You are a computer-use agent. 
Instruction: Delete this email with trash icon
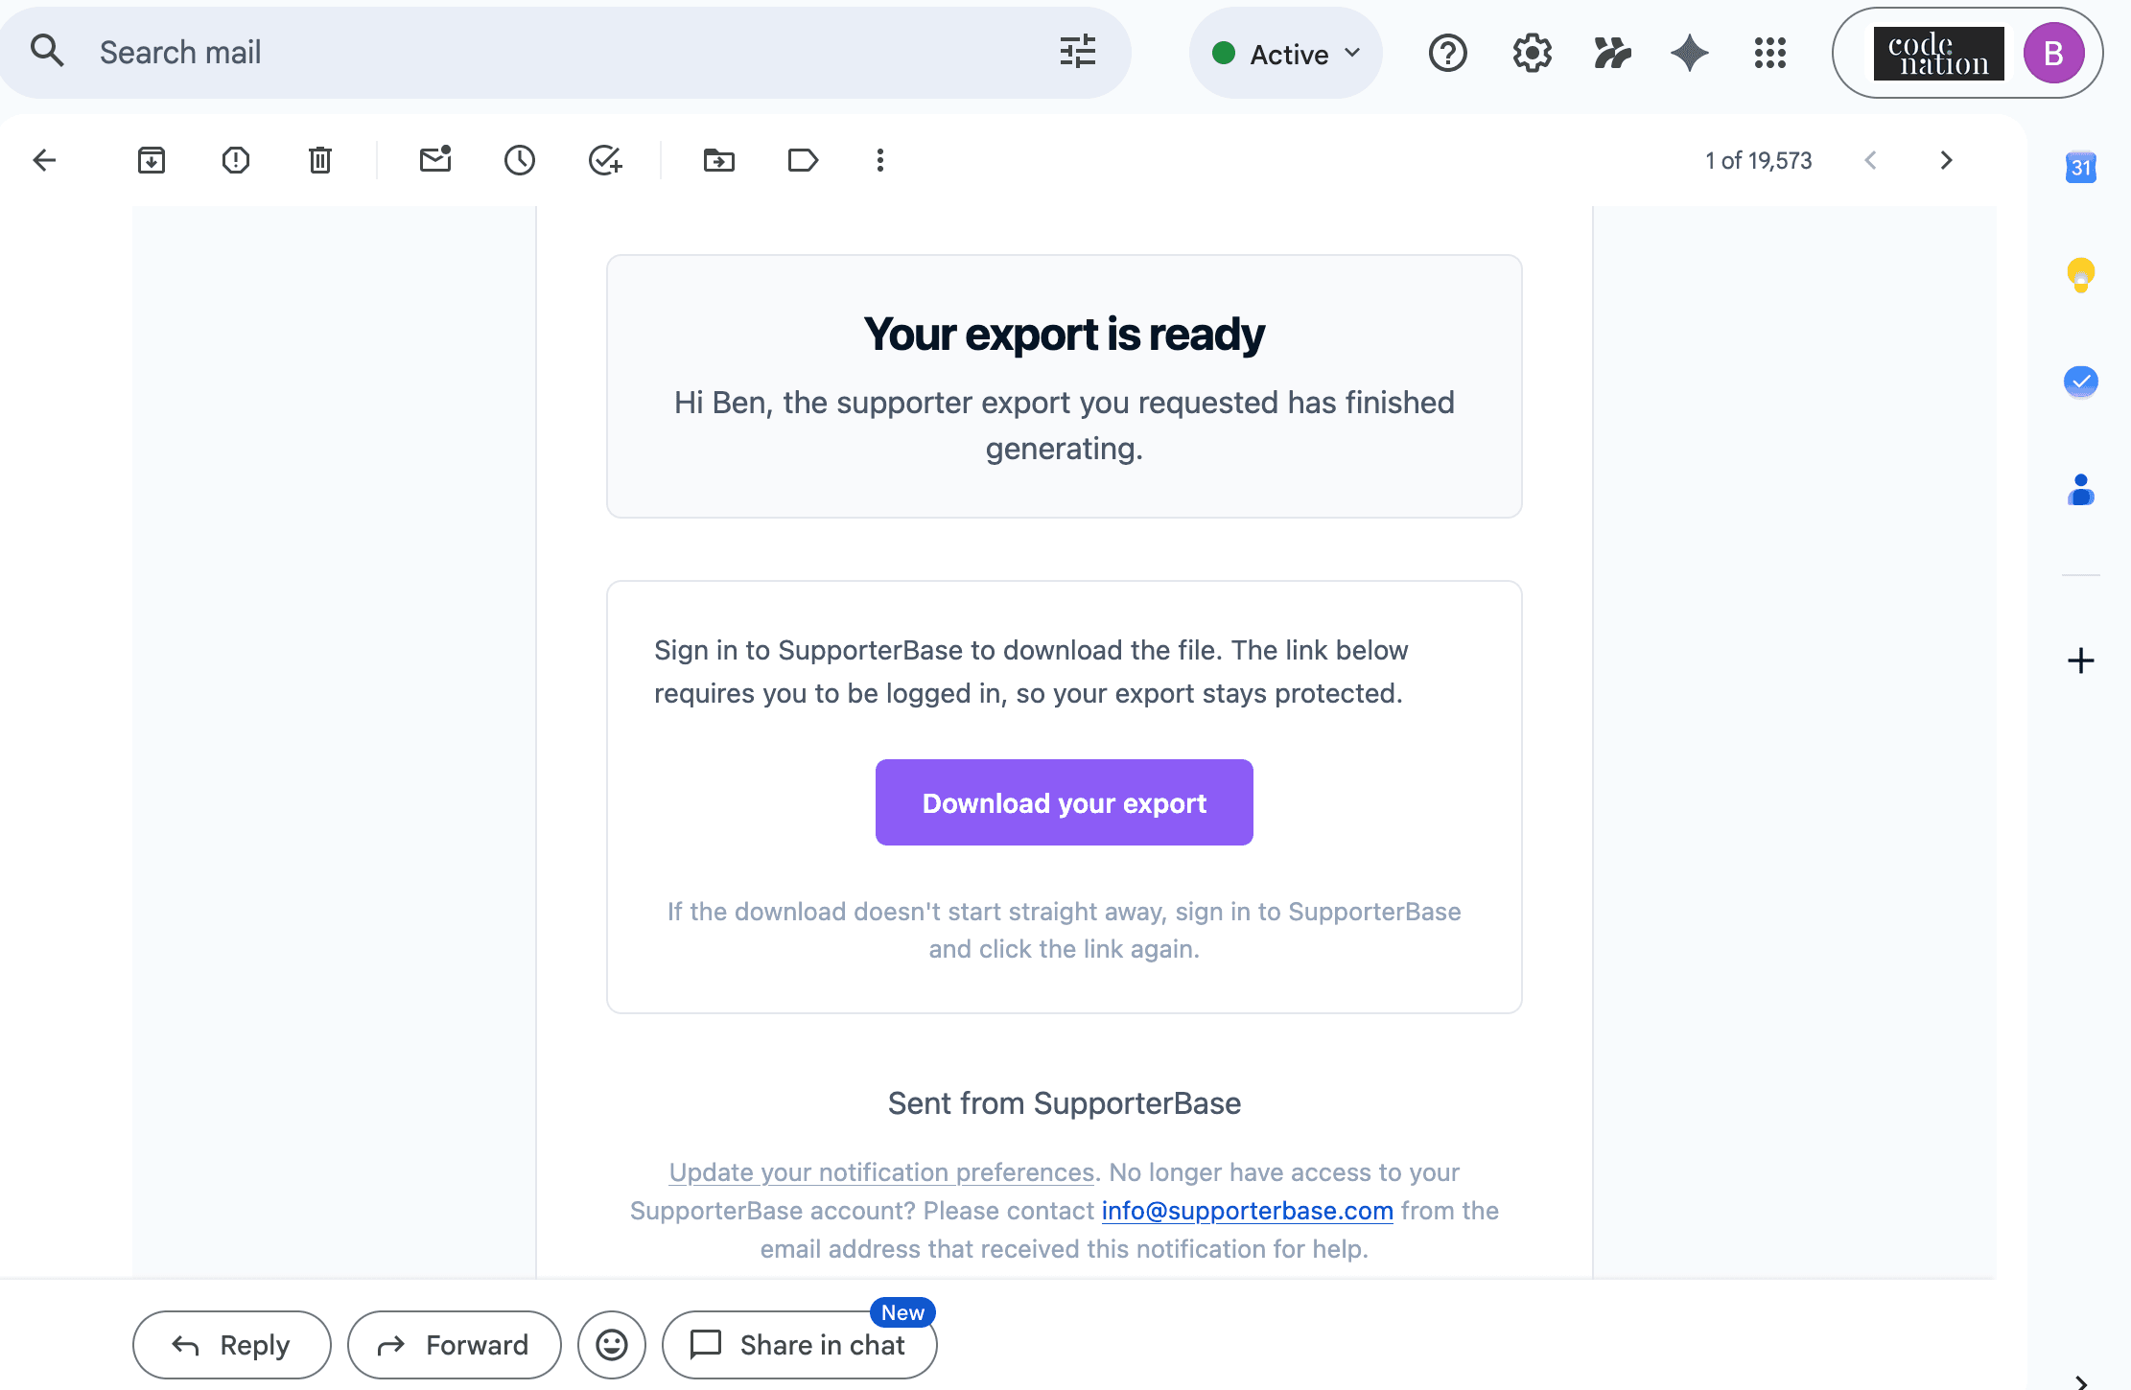click(x=320, y=160)
